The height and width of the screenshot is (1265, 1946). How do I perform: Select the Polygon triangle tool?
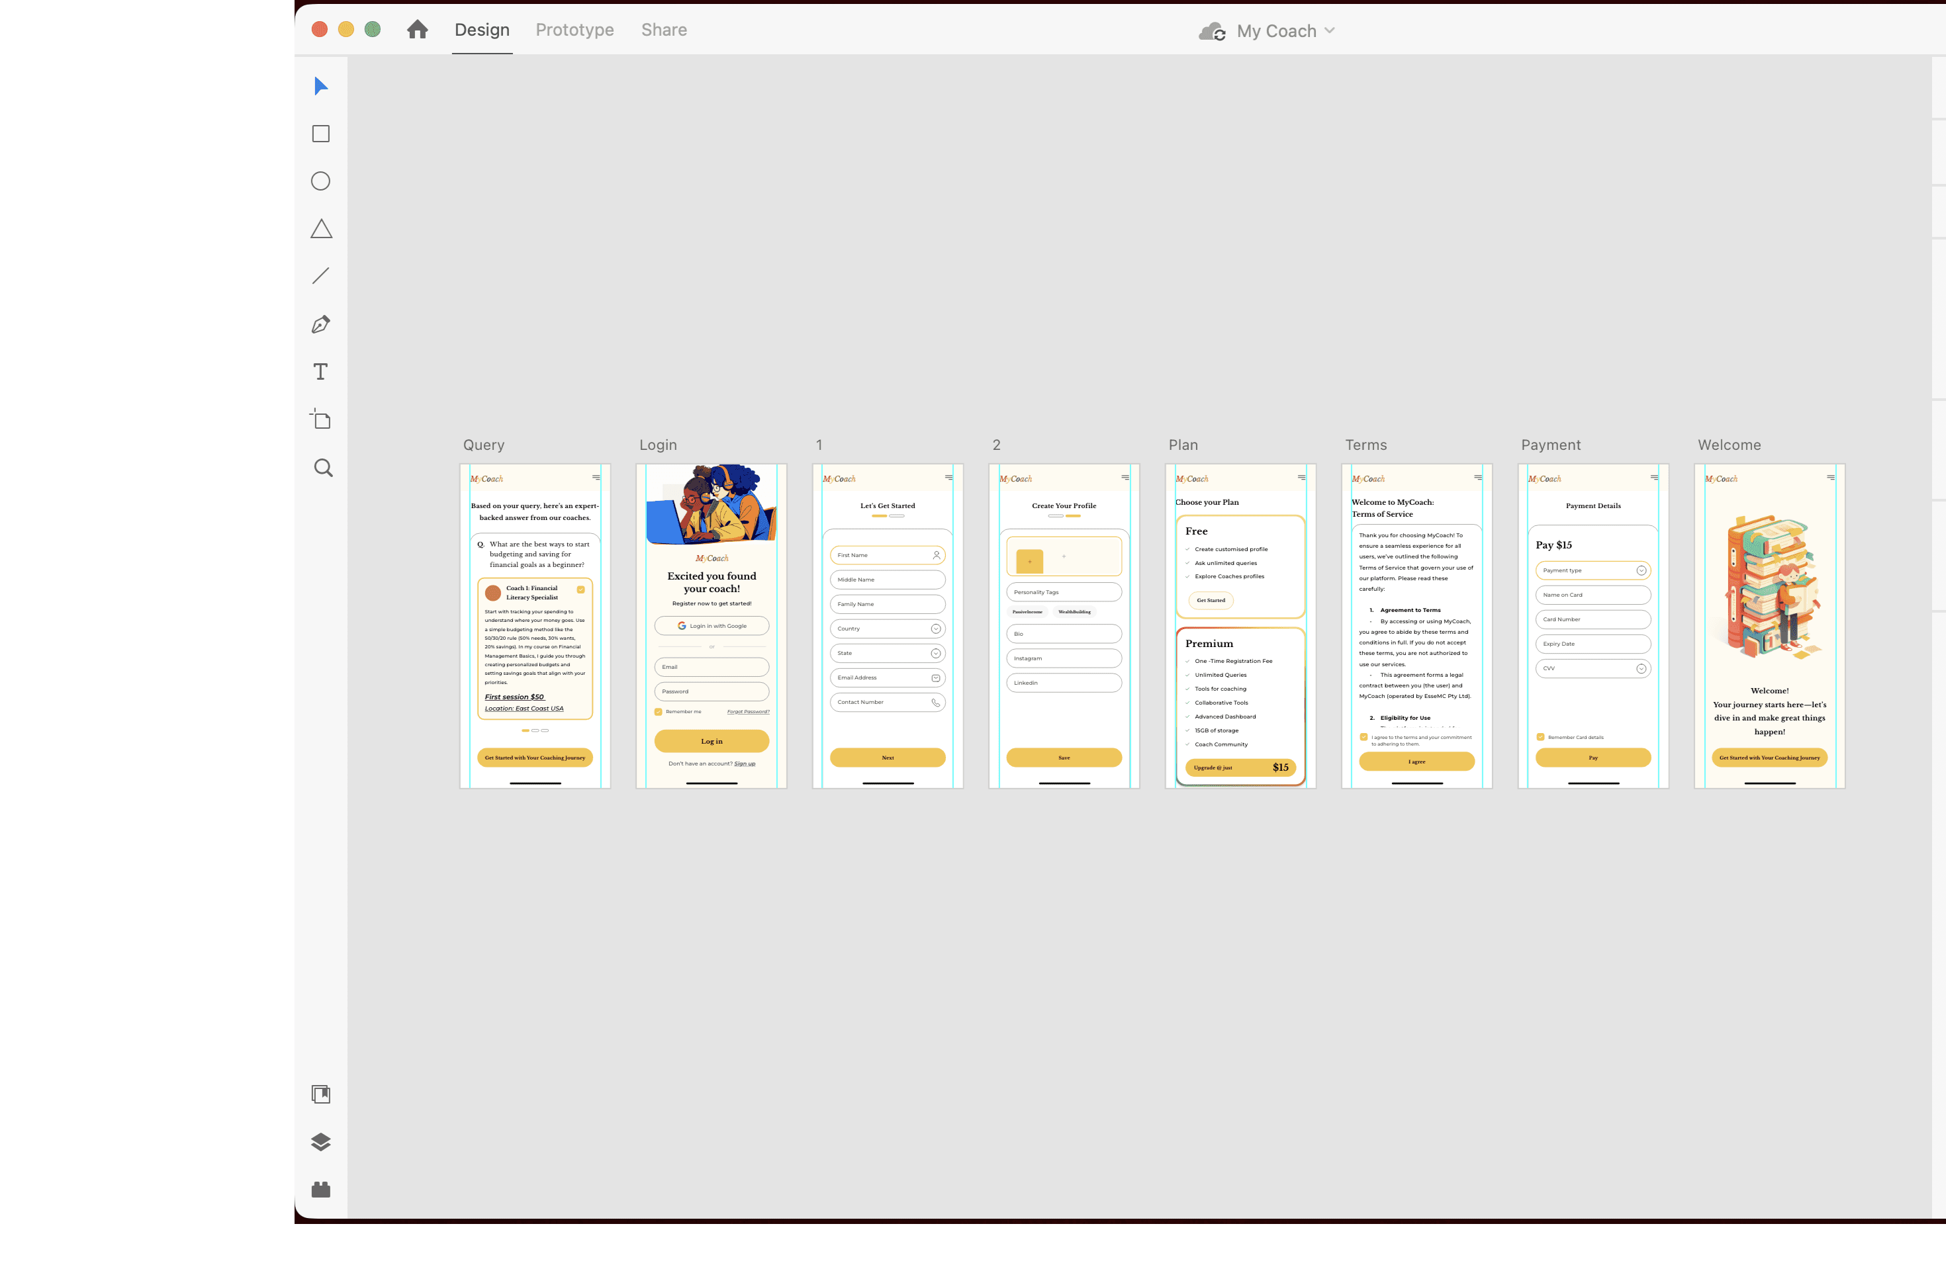[x=320, y=229]
